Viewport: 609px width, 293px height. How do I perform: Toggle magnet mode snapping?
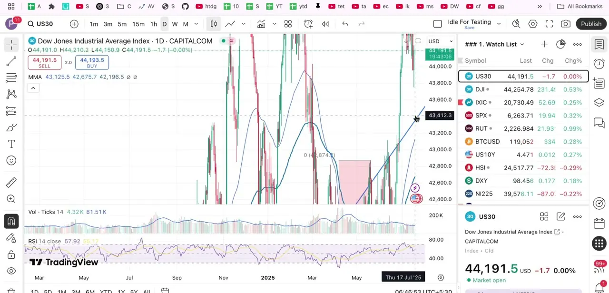[x=11, y=221]
